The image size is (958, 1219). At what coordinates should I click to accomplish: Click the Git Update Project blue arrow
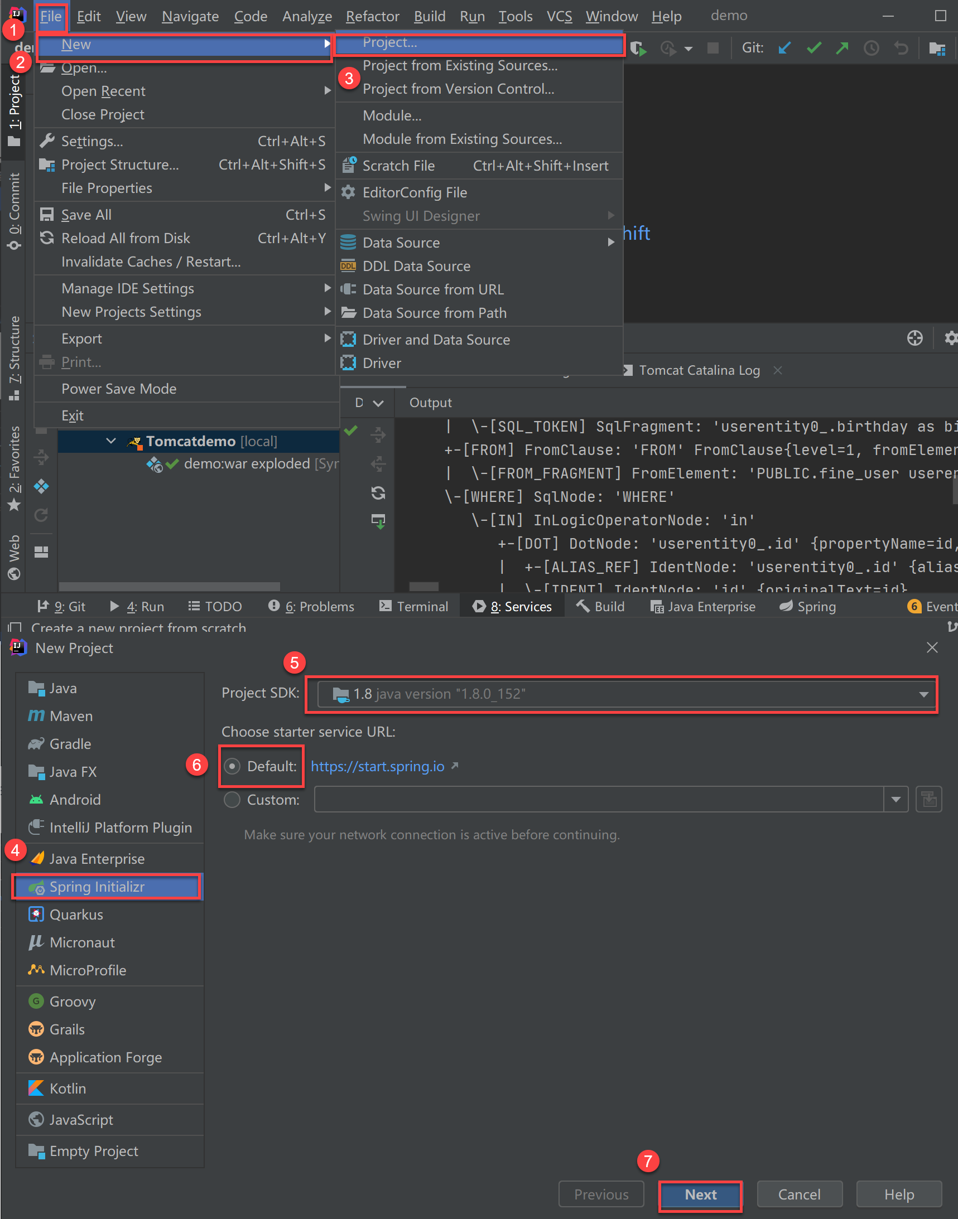coord(784,48)
